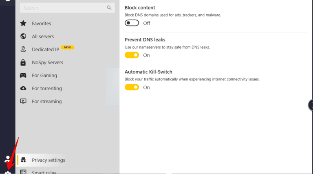The image size is (313, 174).
Task: Turn off Prevent DNS leaks toggle
Action: click(132, 55)
